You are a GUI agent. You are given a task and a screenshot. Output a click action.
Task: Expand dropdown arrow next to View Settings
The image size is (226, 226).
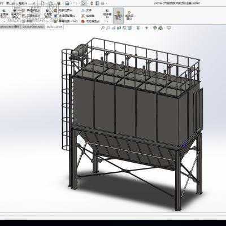point(172,28)
